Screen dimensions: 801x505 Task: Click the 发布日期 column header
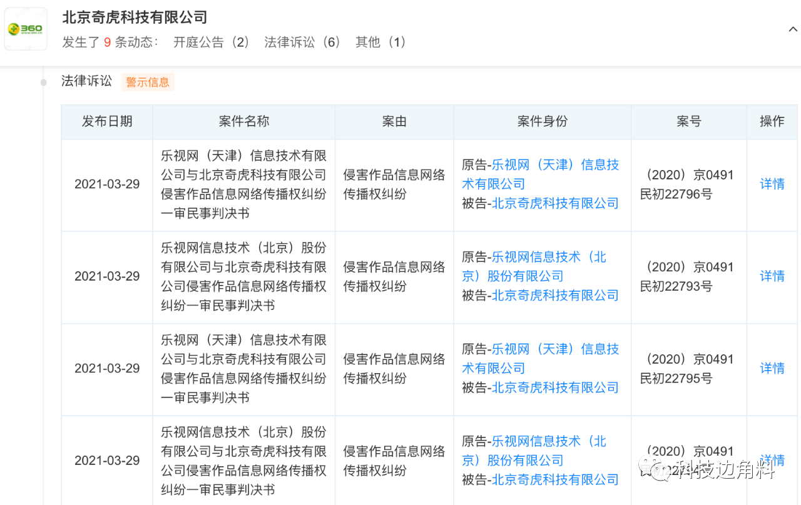pos(107,121)
